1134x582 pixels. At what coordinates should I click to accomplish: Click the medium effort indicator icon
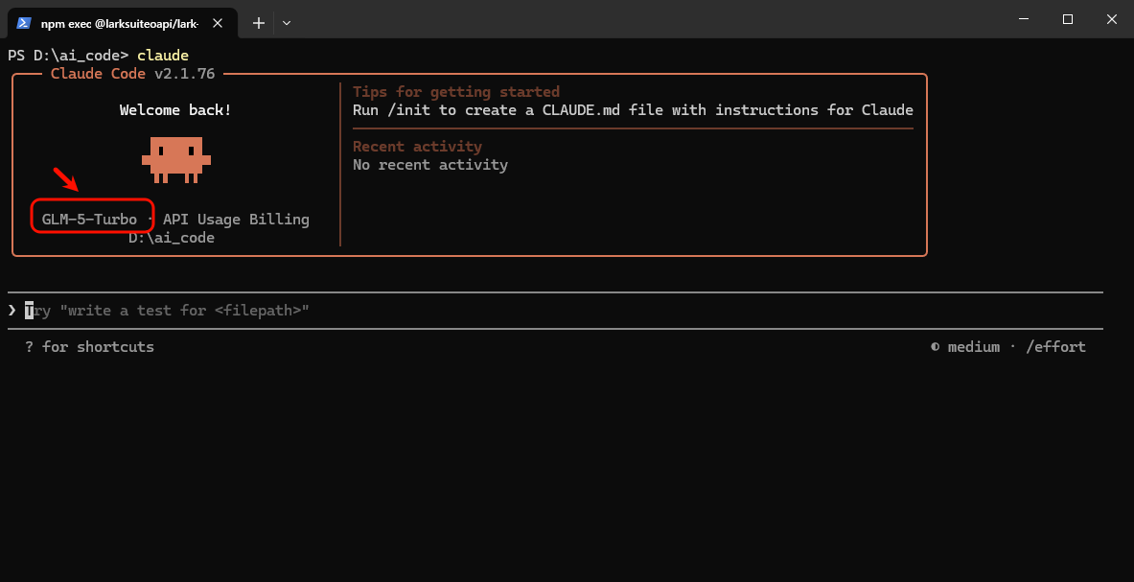pyautogui.click(x=936, y=347)
